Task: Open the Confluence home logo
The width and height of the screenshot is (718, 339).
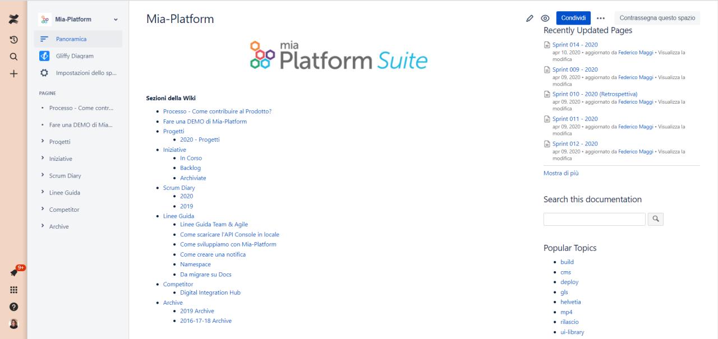Action: (x=13, y=18)
